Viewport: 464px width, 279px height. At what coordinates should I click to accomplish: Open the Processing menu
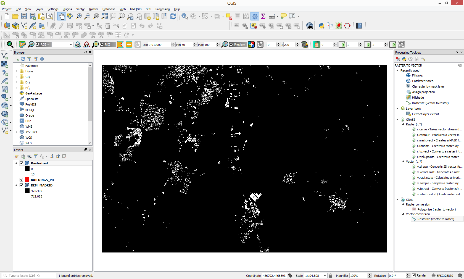162,9
